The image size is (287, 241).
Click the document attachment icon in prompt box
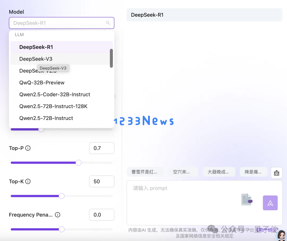247,199
